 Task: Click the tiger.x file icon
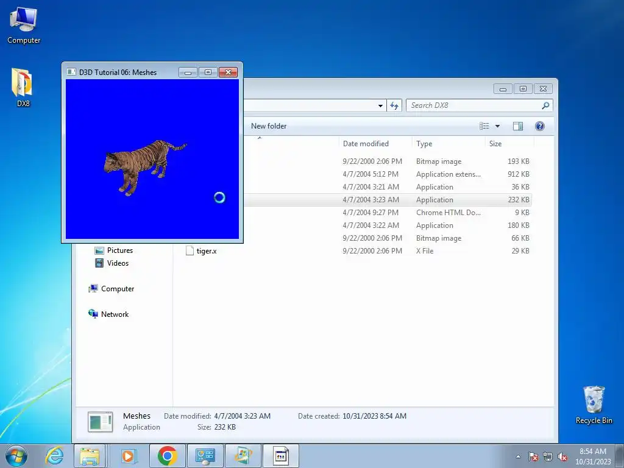click(x=190, y=250)
